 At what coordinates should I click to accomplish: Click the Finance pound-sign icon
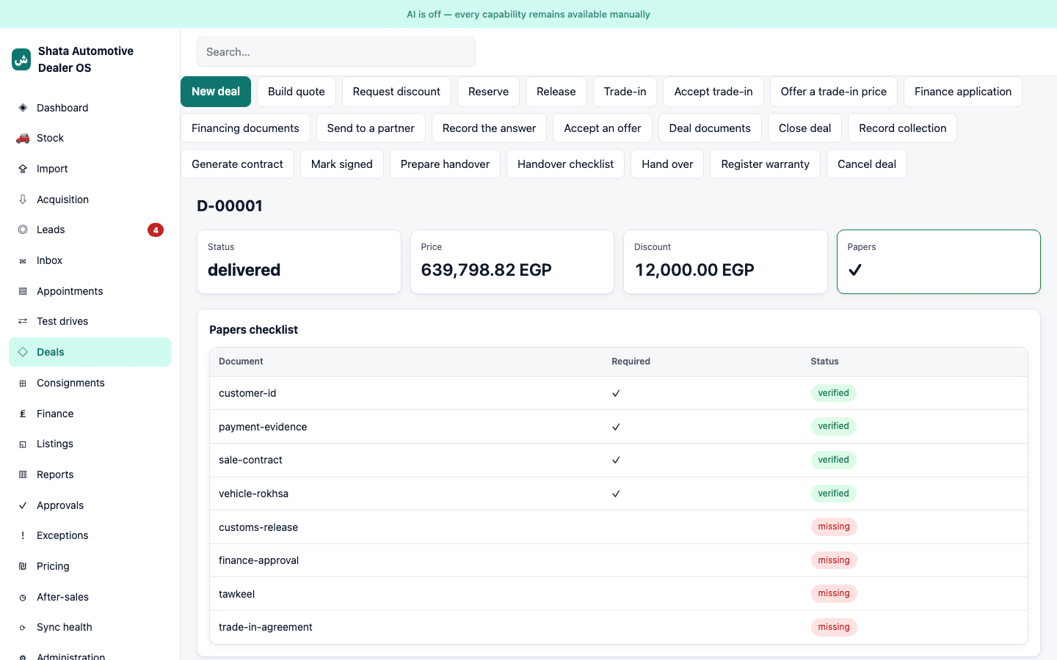tap(23, 414)
